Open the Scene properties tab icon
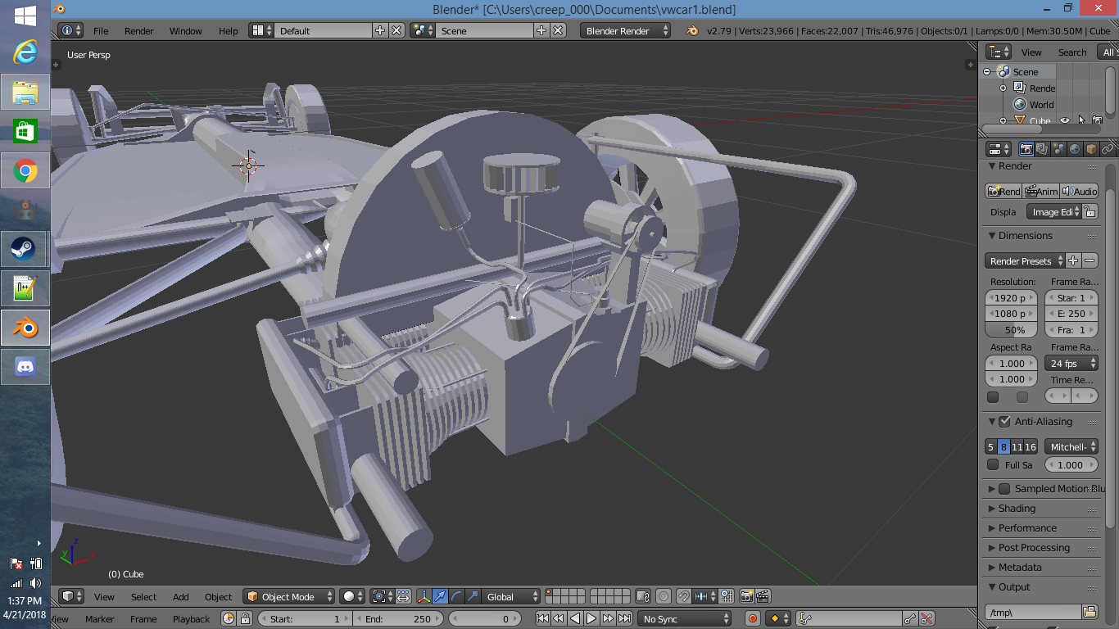 (x=1058, y=149)
